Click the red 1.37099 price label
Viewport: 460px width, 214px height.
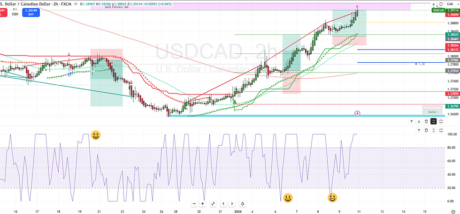tap(452, 93)
